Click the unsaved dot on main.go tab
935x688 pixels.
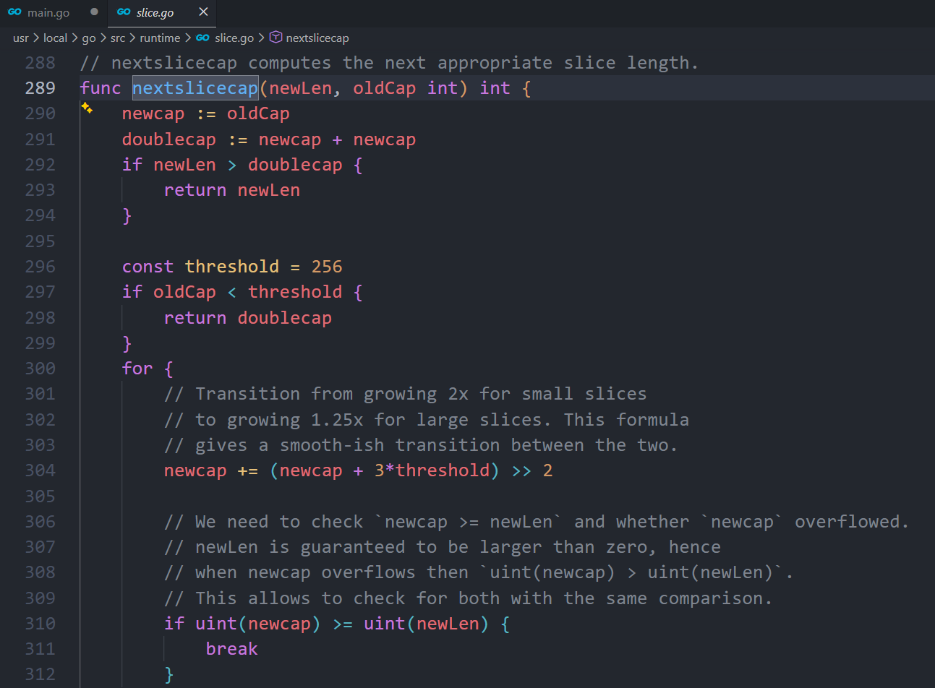click(x=94, y=12)
